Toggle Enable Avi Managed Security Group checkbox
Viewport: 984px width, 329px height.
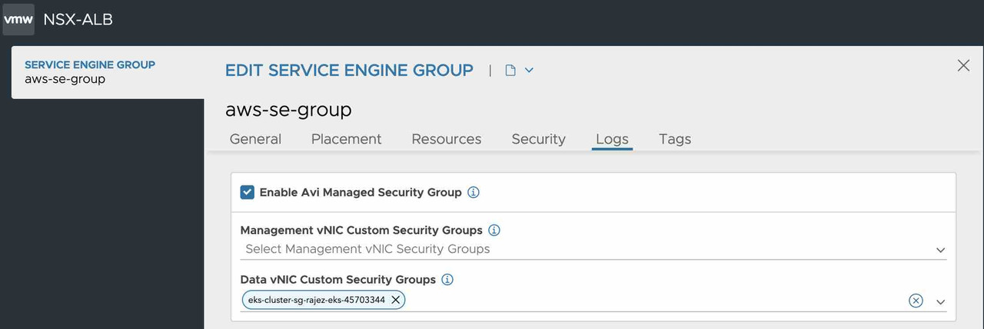coord(248,192)
